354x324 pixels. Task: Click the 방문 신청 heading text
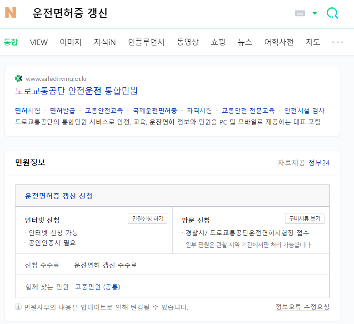coord(196,220)
